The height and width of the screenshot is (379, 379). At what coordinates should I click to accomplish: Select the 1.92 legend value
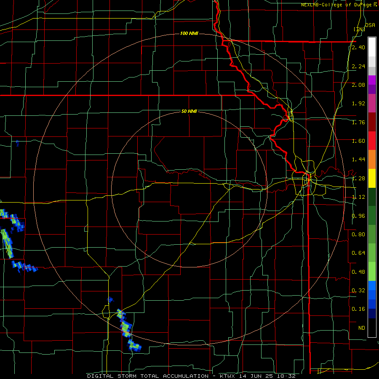pos(358,104)
